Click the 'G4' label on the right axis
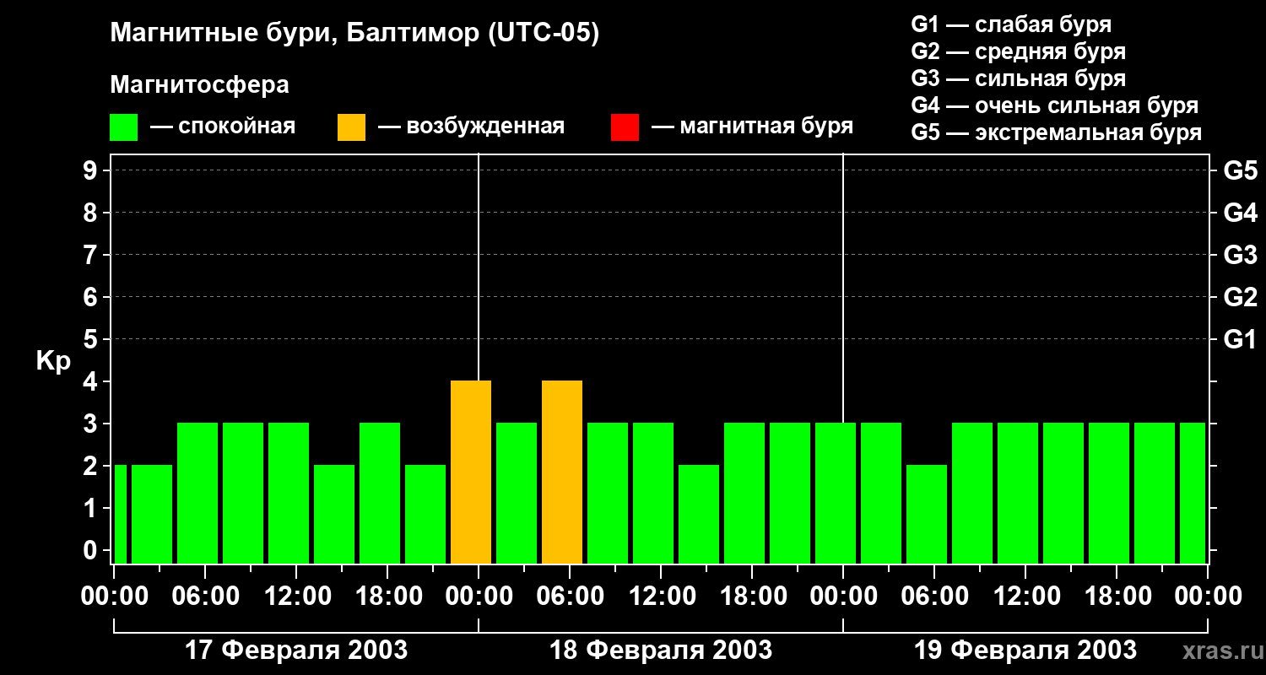 coord(1240,213)
